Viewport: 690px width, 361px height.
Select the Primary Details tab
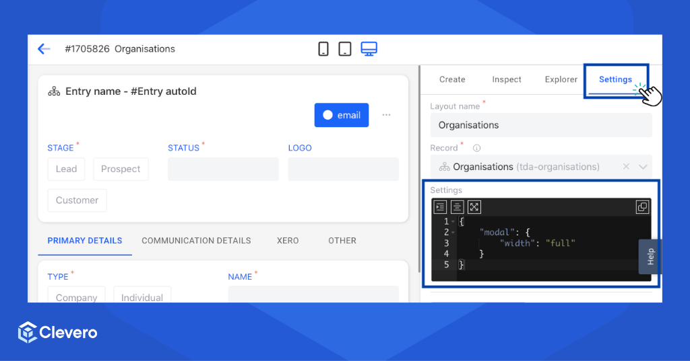coord(85,241)
